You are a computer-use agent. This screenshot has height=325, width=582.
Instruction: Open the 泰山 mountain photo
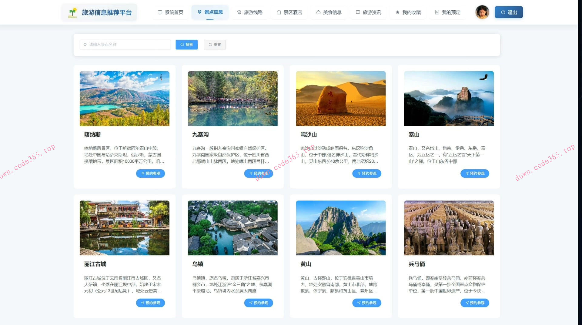click(x=449, y=99)
